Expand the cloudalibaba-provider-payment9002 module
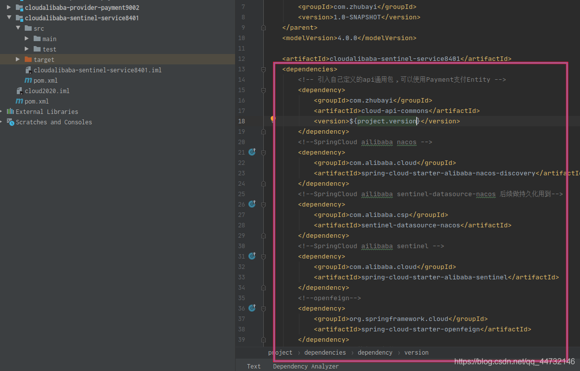 tap(9, 7)
